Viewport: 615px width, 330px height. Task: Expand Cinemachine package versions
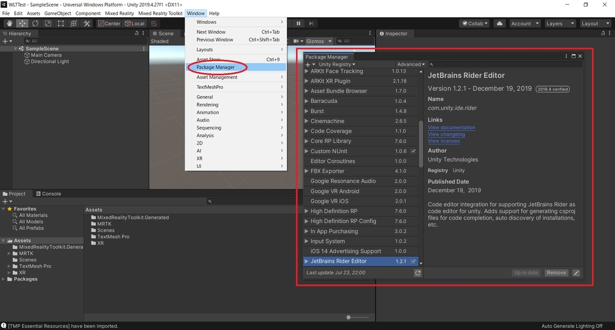(x=307, y=121)
